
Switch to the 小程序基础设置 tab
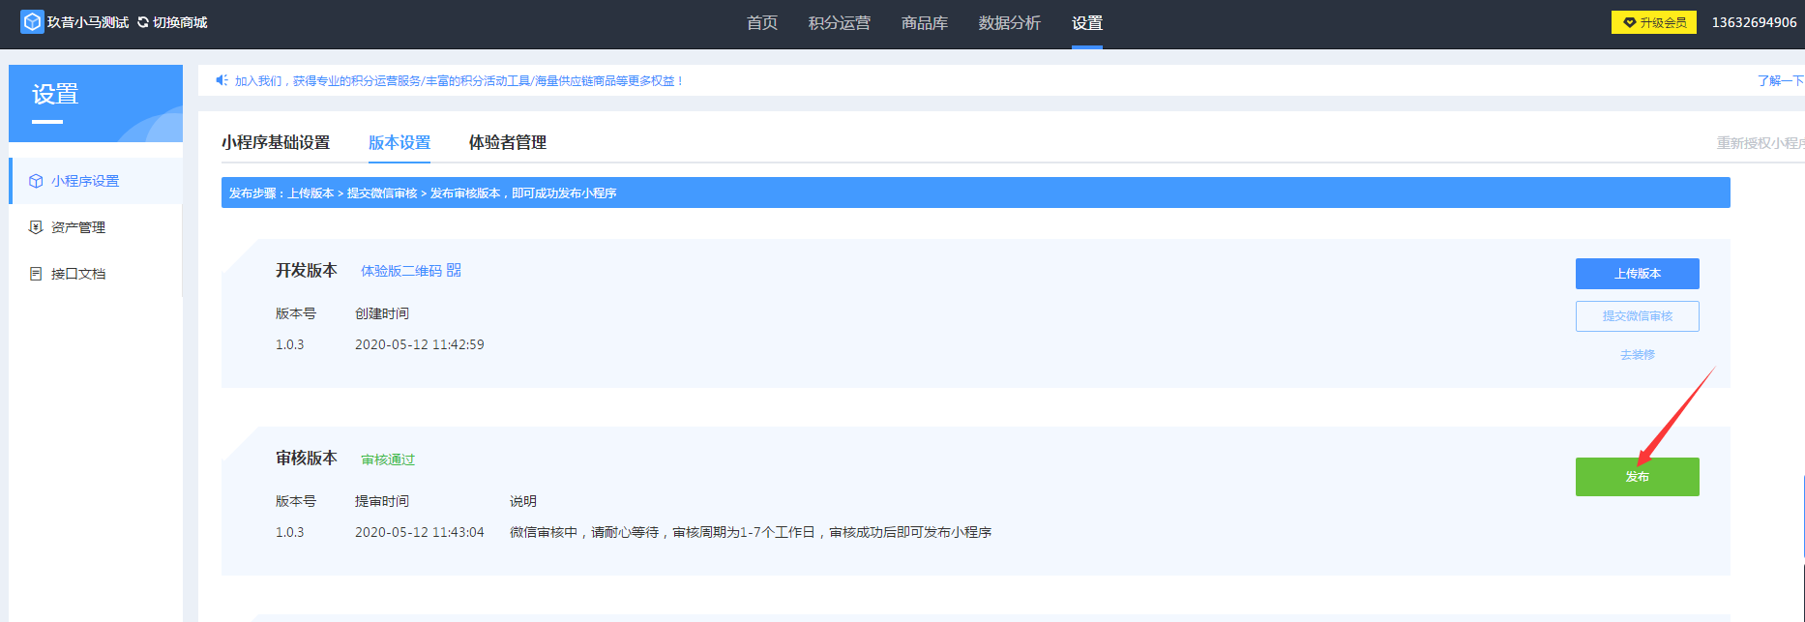click(x=276, y=142)
